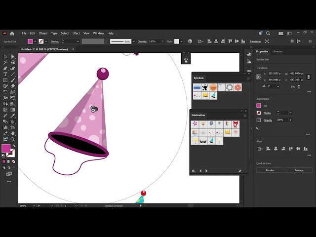Flip selection along vertical axis in Properties
Image resolution: width=316 pixels, height=237 pixels.
pos(299,87)
